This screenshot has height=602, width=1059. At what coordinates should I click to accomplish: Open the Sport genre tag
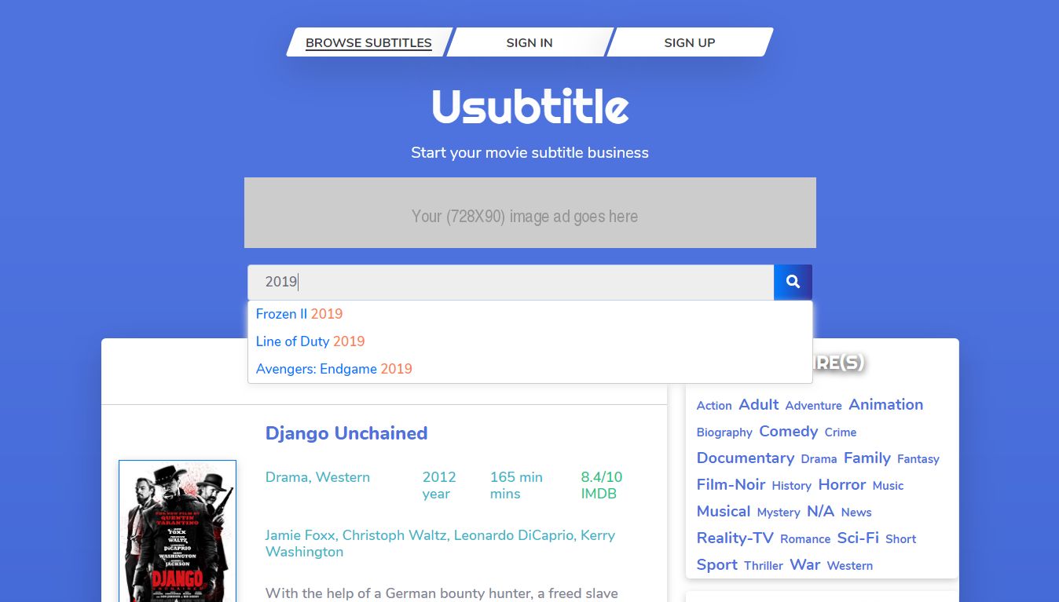coord(717,565)
